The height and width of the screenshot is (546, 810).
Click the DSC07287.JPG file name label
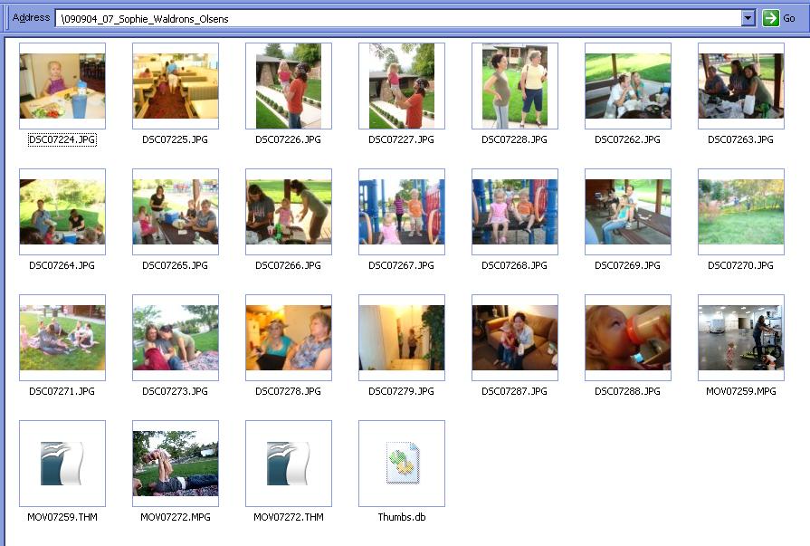pos(515,391)
